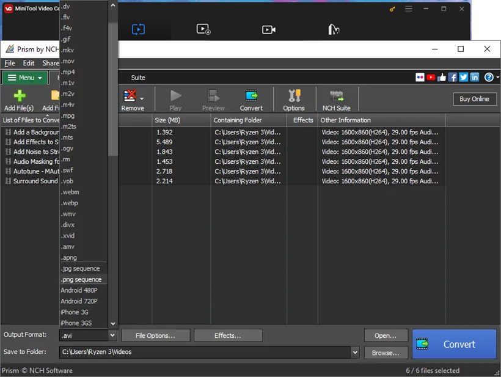The width and height of the screenshot is (501, 377).
Task: Choose .mp4 in the format list
Action: (83, 72)
